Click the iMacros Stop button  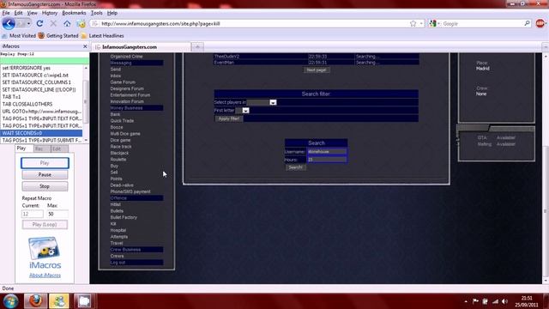pyautogui.click(x=45, y=186)
